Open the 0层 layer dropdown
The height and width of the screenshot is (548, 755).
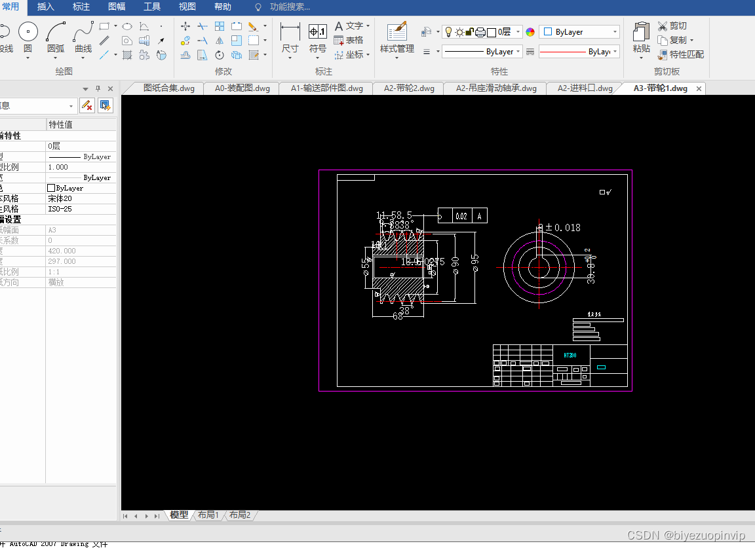click(518, 32)
